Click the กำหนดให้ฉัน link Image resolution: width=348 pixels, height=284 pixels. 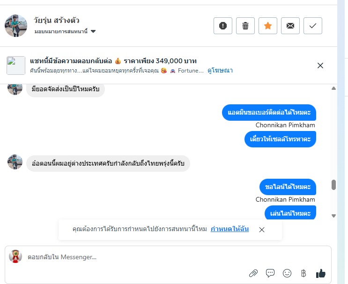coord(230,229)
